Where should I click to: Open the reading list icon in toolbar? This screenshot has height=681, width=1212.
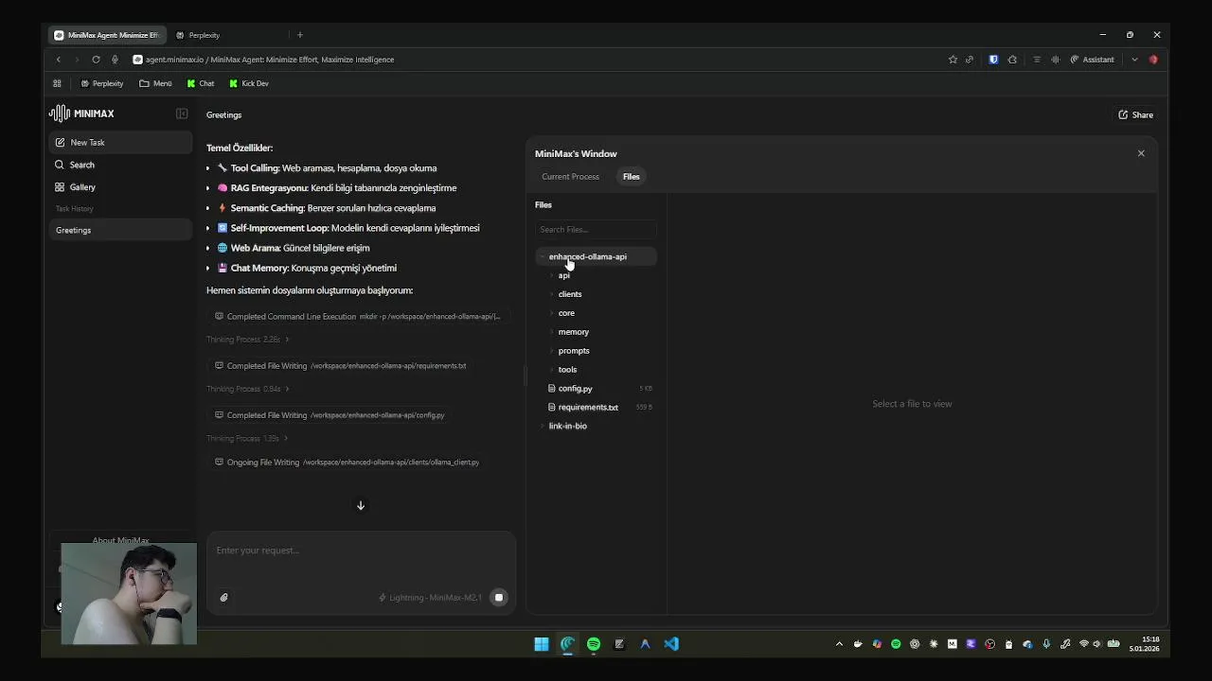[1036, 60]
